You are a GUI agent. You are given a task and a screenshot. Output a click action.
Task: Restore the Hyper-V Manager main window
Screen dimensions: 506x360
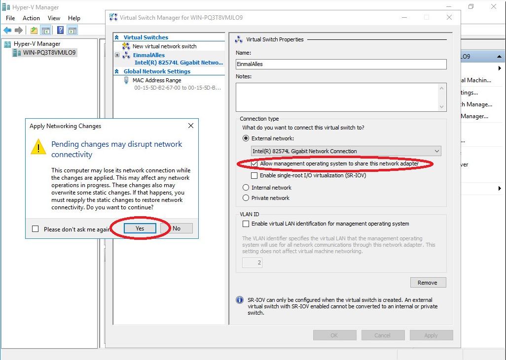coord(471,6)
